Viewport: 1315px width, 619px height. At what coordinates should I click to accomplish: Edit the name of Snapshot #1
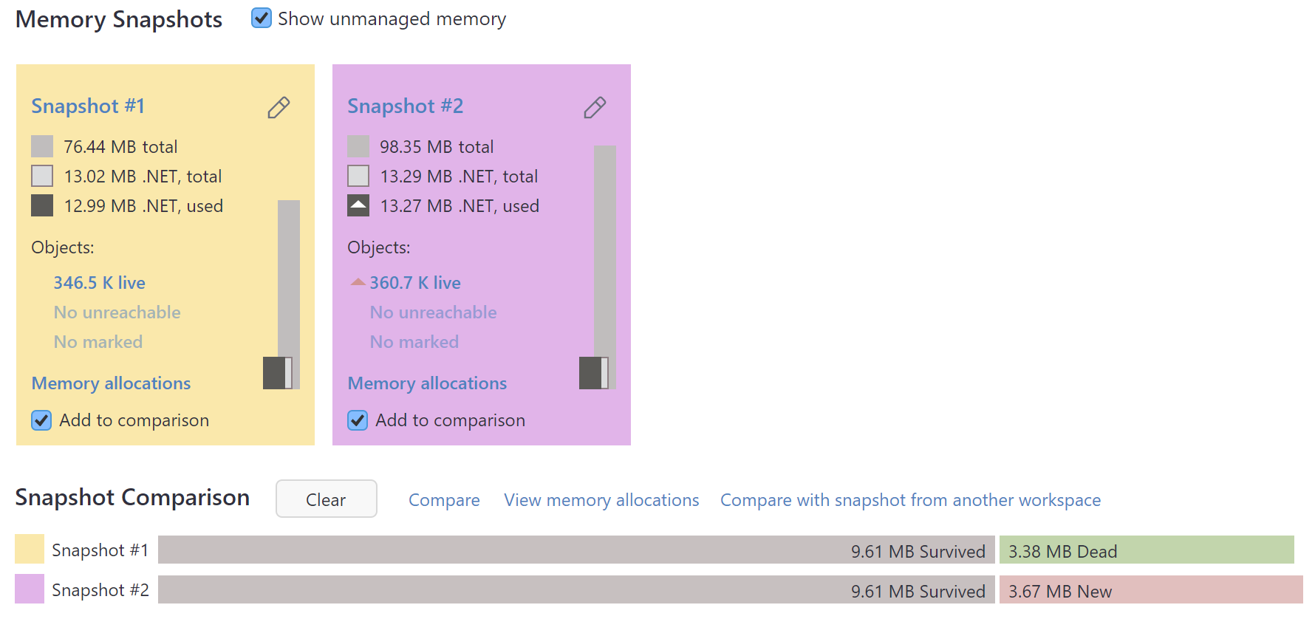(279, 108)
